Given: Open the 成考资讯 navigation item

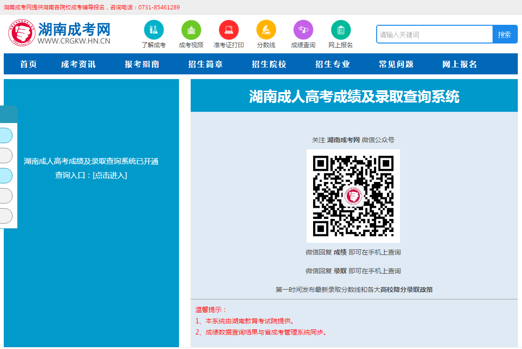Looking at the screenshot, I should pos(78,64).
